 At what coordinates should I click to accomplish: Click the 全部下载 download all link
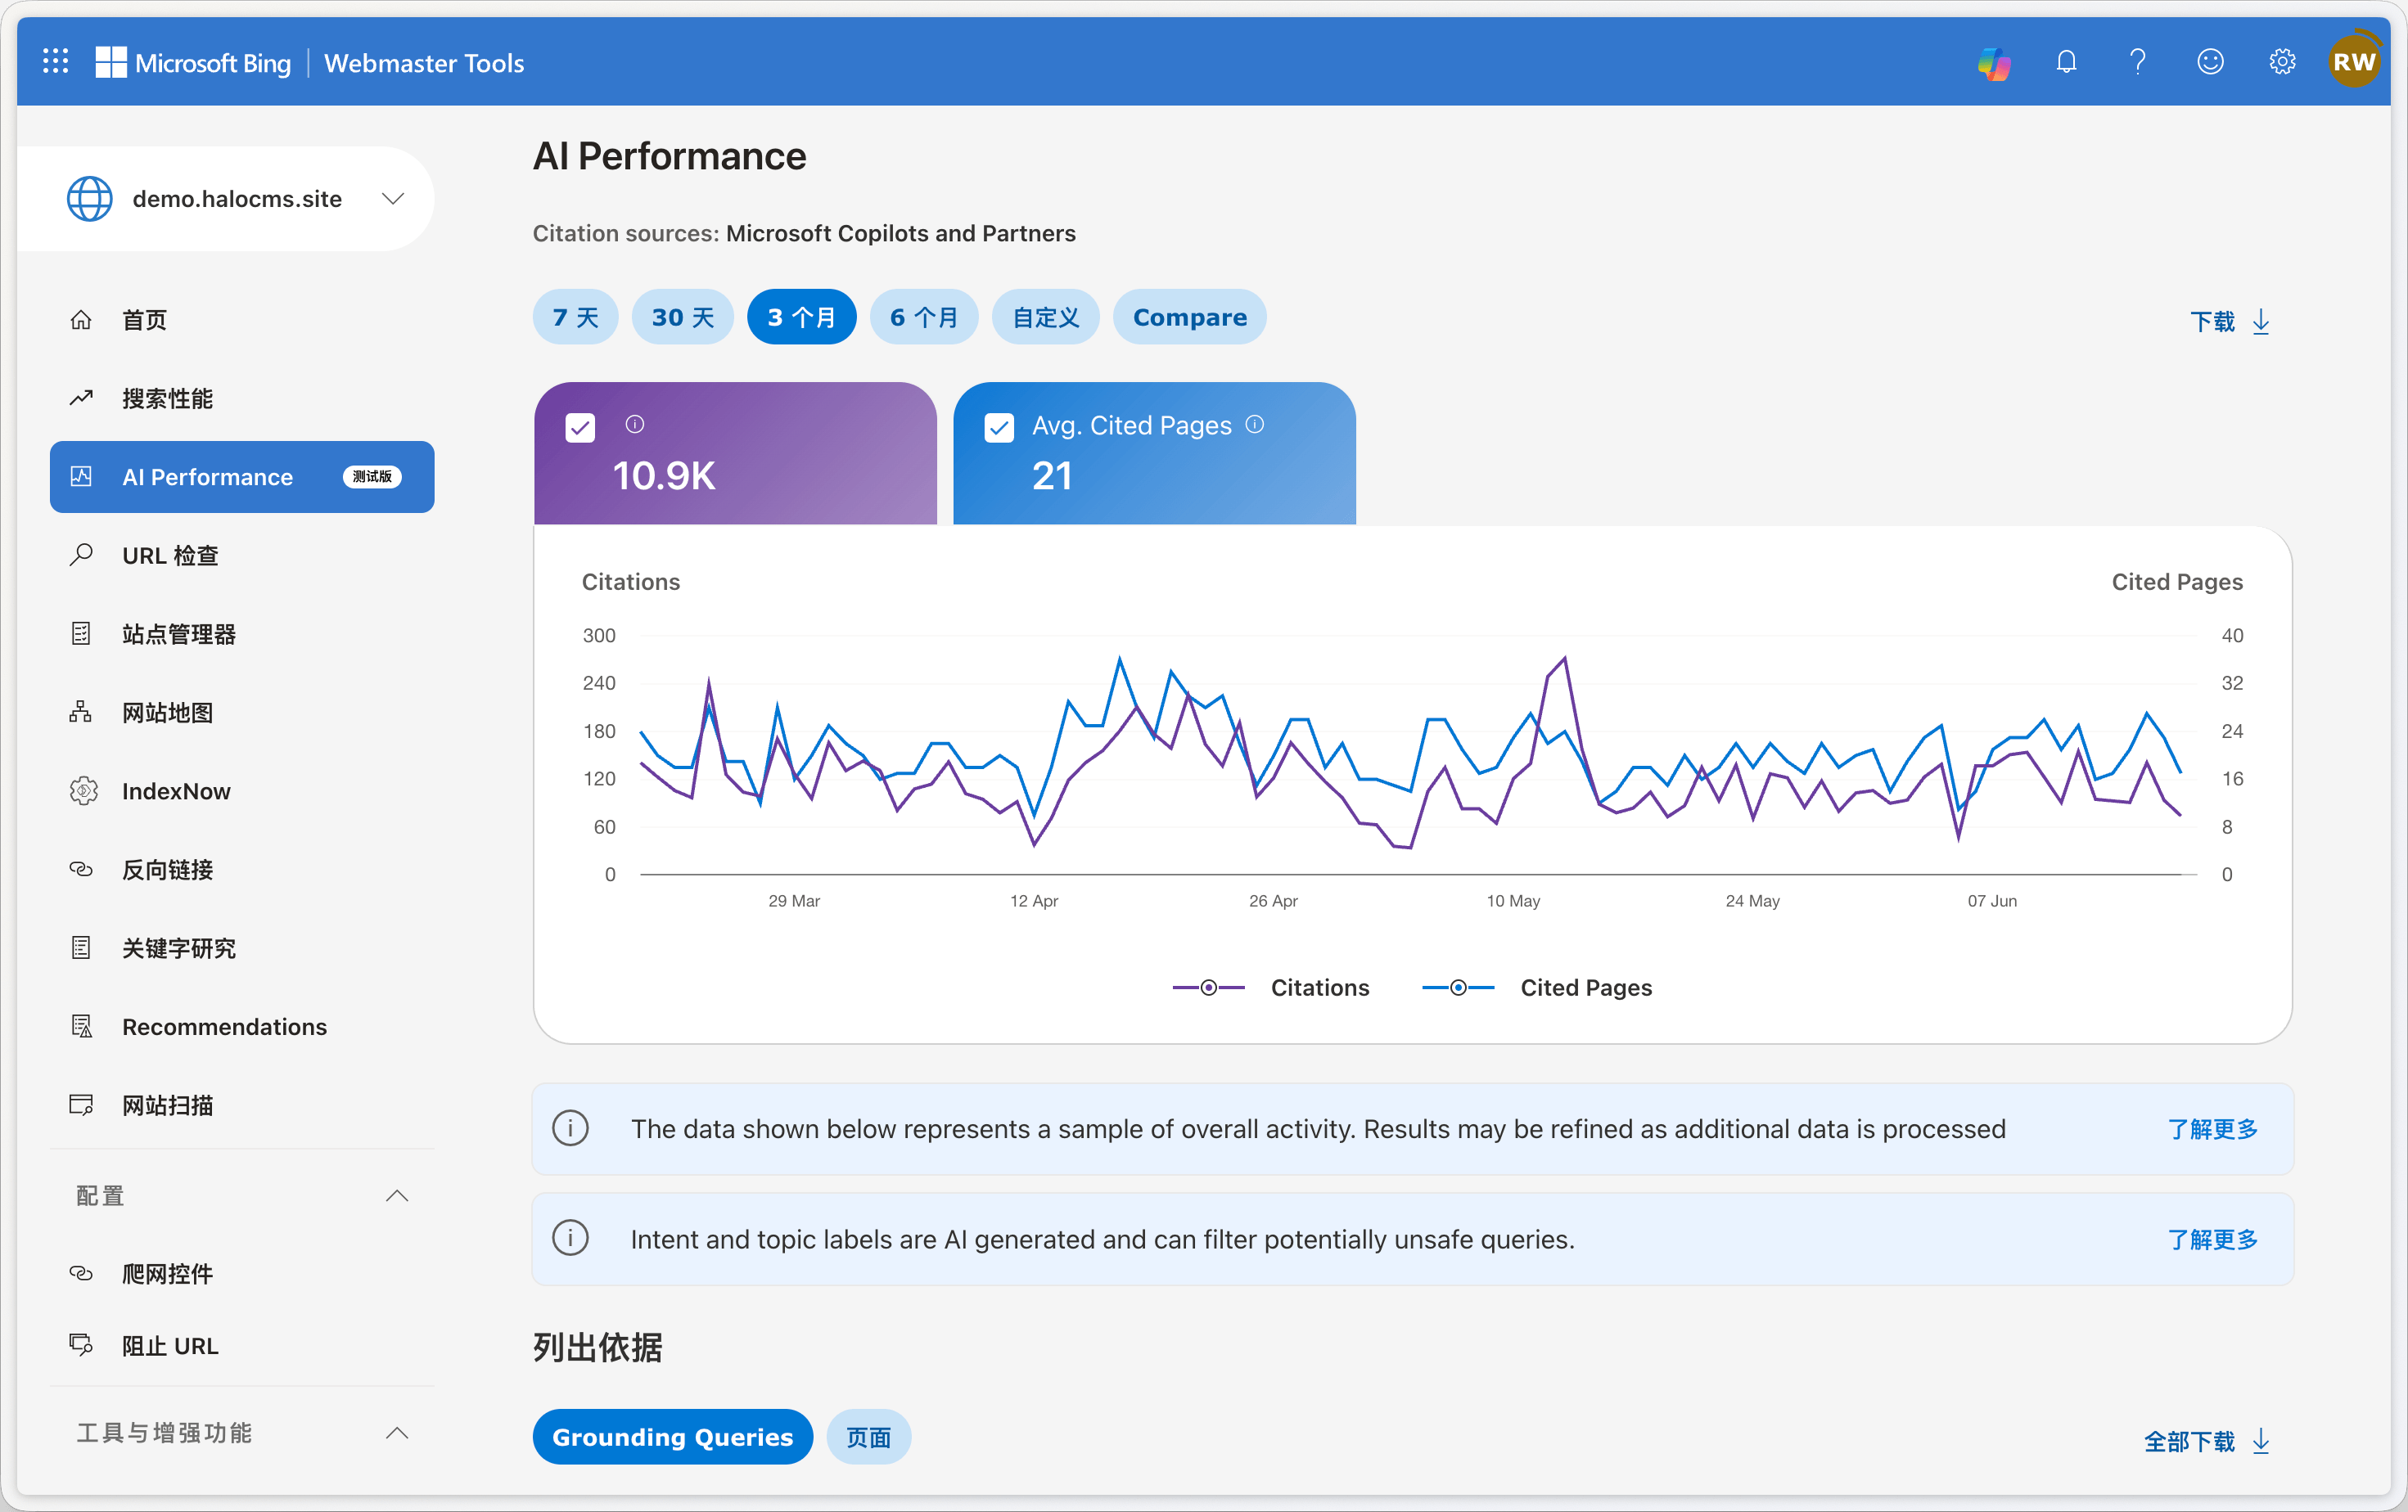[2207, 1441]
